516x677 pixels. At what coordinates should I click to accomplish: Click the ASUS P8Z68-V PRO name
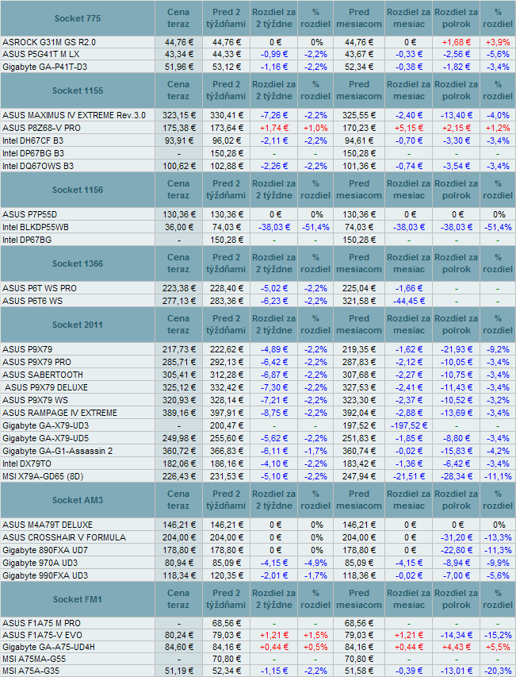41,129
